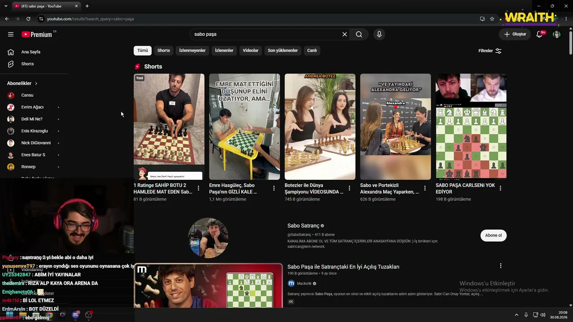Select the Tümü filter chip
The width and height of the screenshot is (573, 322).
142,51
